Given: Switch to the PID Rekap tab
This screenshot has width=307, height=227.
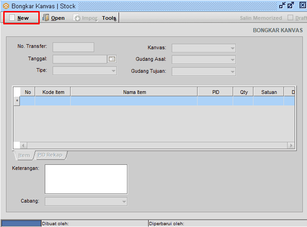Looking at the screenshot, I should coord(50,155).
